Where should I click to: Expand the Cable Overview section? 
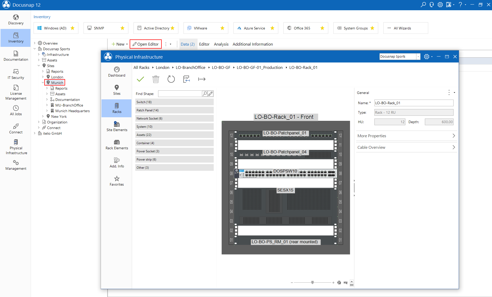406,147
